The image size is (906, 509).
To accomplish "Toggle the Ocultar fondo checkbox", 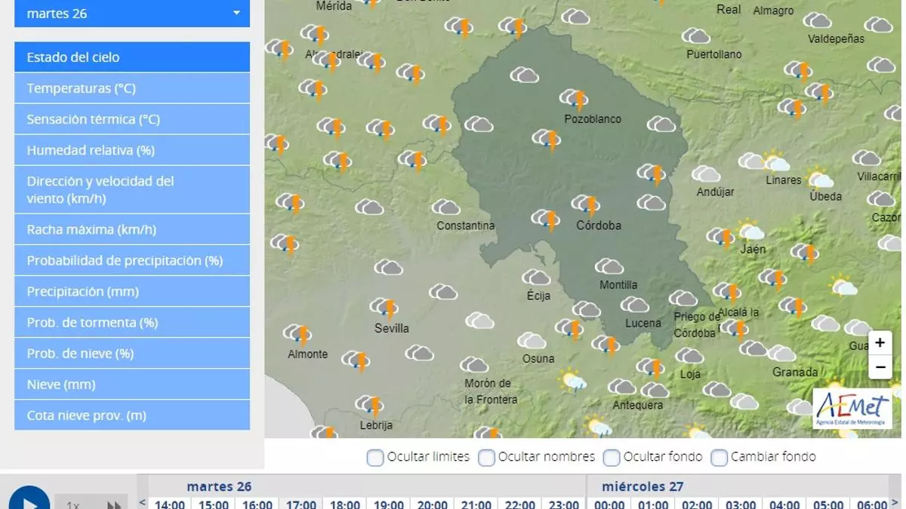I will tap(612, 457).
